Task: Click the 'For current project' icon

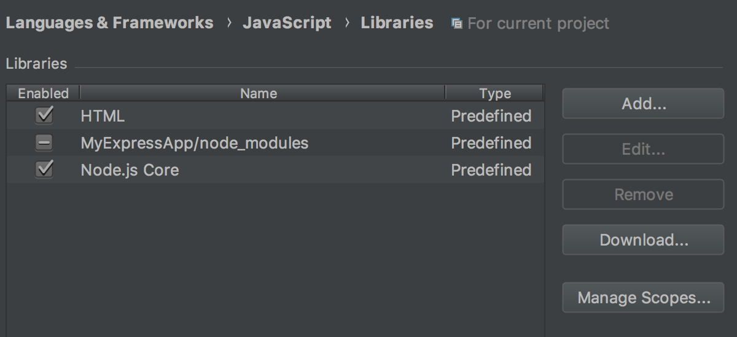Action: (456, 24)
